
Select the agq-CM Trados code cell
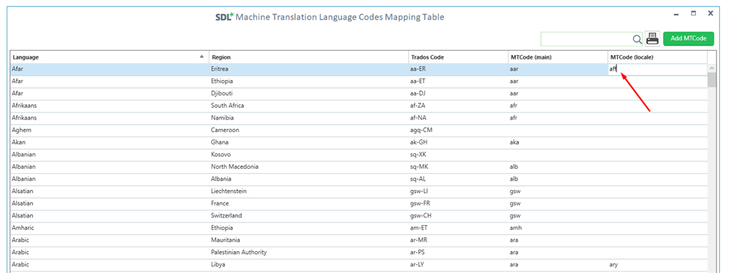point(459,130)
